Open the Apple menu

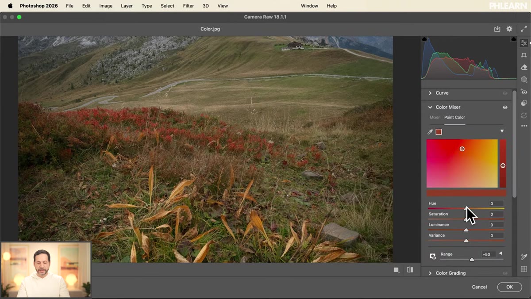[x=10, y=6]
